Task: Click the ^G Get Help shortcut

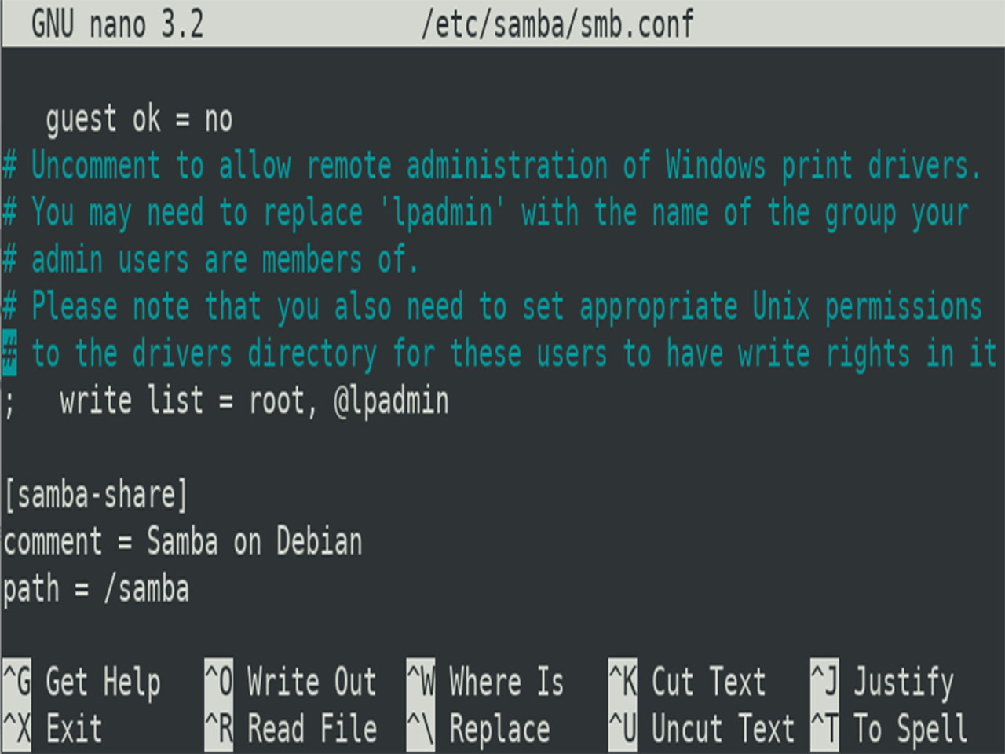Action: (82, 682)
